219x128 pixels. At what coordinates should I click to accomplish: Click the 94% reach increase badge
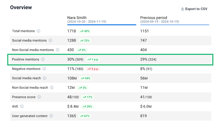[x=85, y=78]
